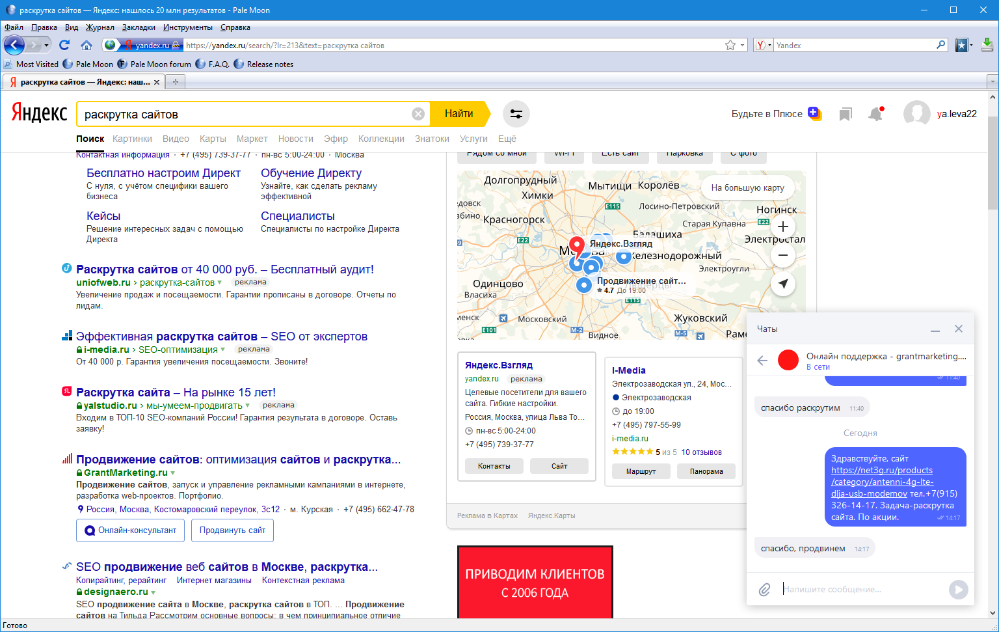Open the list-all-tabs dropdown
The image size is (999, 632).
click(992, 82)
